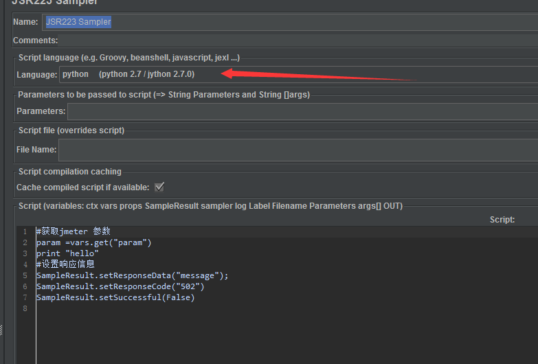
Task: Click the File Name input field
Action: (298, 150)
